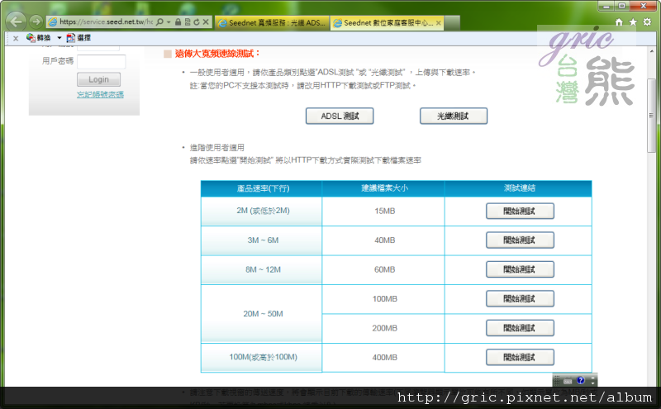Open Favorites with the star icon
661x409 pixels.
(633, 22)
